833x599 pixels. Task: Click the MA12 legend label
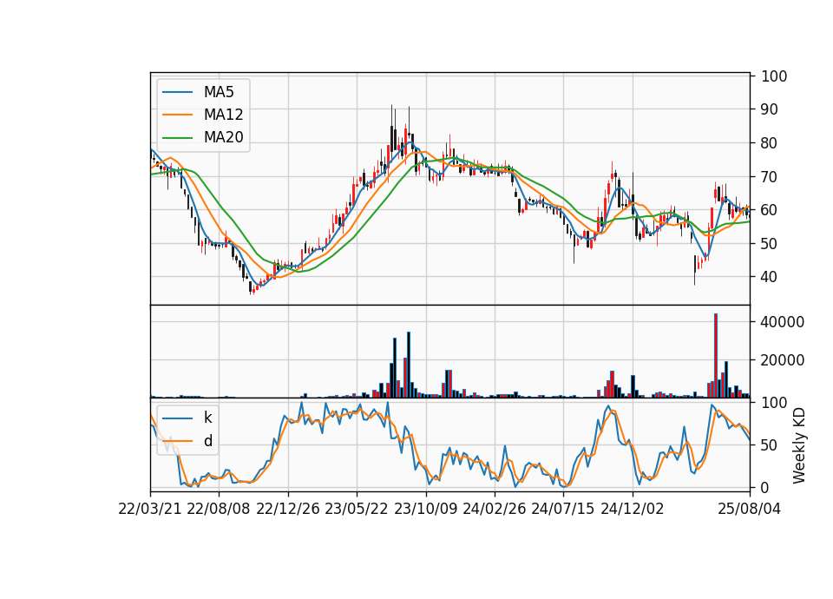tap(223, 115)
